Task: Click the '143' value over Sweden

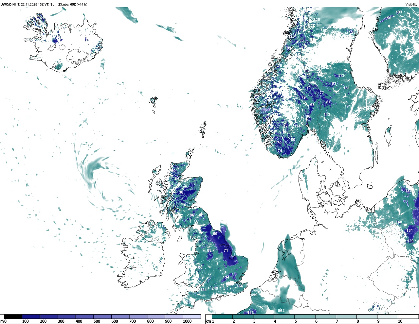Action: pyautogui.click(x=327, y=115)
